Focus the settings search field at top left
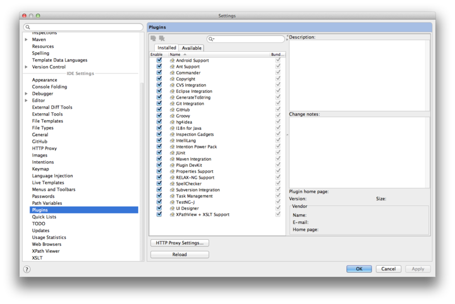 coord(83,27)
